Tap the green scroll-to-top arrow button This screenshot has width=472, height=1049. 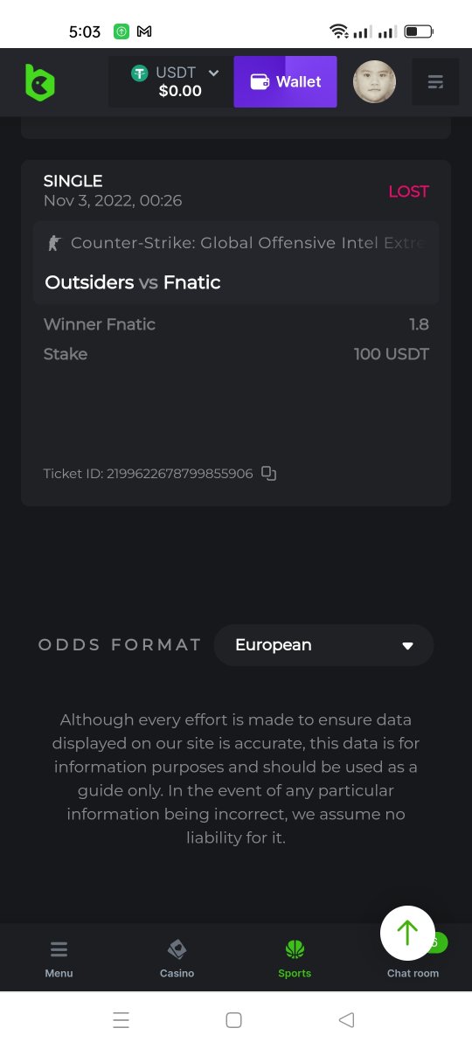point(407,933)
